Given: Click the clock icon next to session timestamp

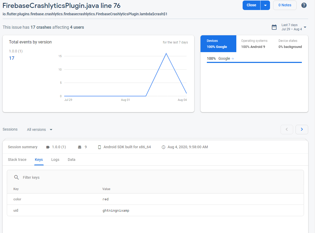Looking at the screenshot, I should click(x=163, y=147).
